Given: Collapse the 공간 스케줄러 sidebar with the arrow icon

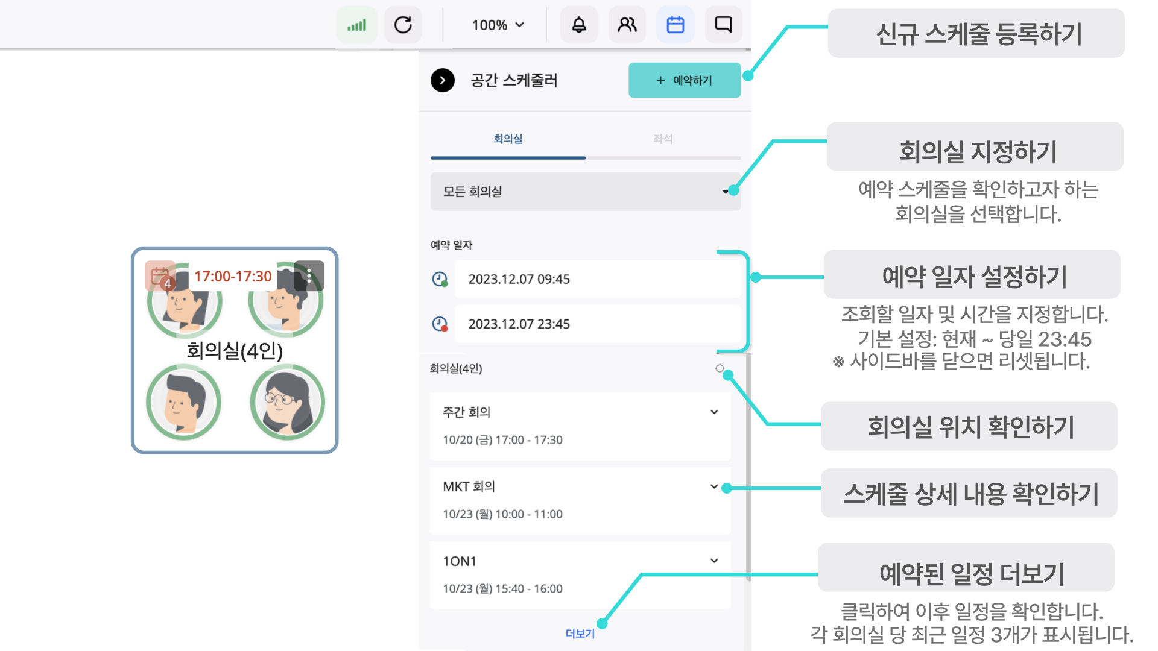Looking at the screenshot, I should (443, 80).
